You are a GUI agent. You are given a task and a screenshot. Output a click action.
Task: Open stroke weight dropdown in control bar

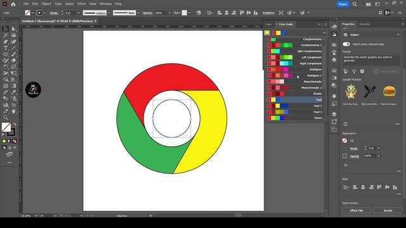79,13
